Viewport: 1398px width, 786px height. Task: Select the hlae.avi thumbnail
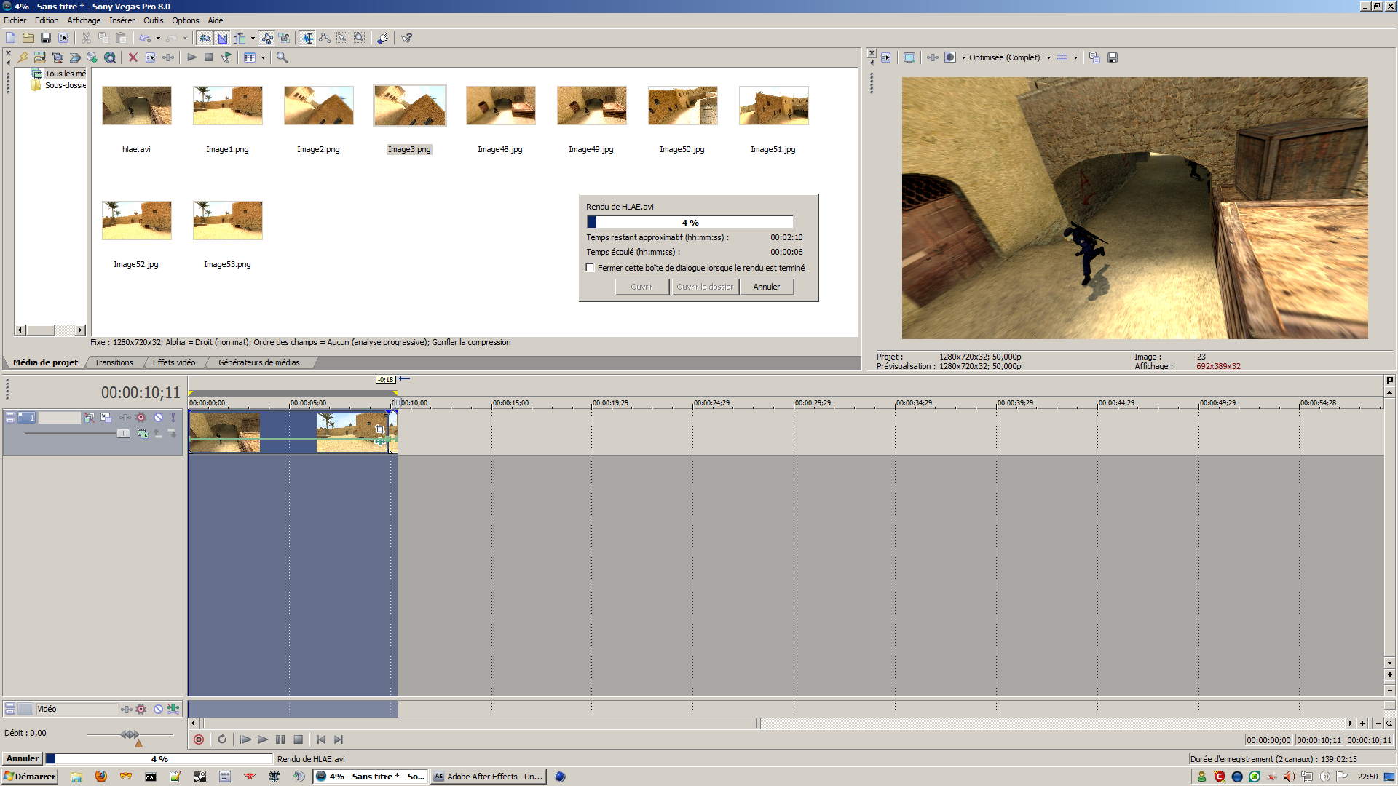point(137,106)
